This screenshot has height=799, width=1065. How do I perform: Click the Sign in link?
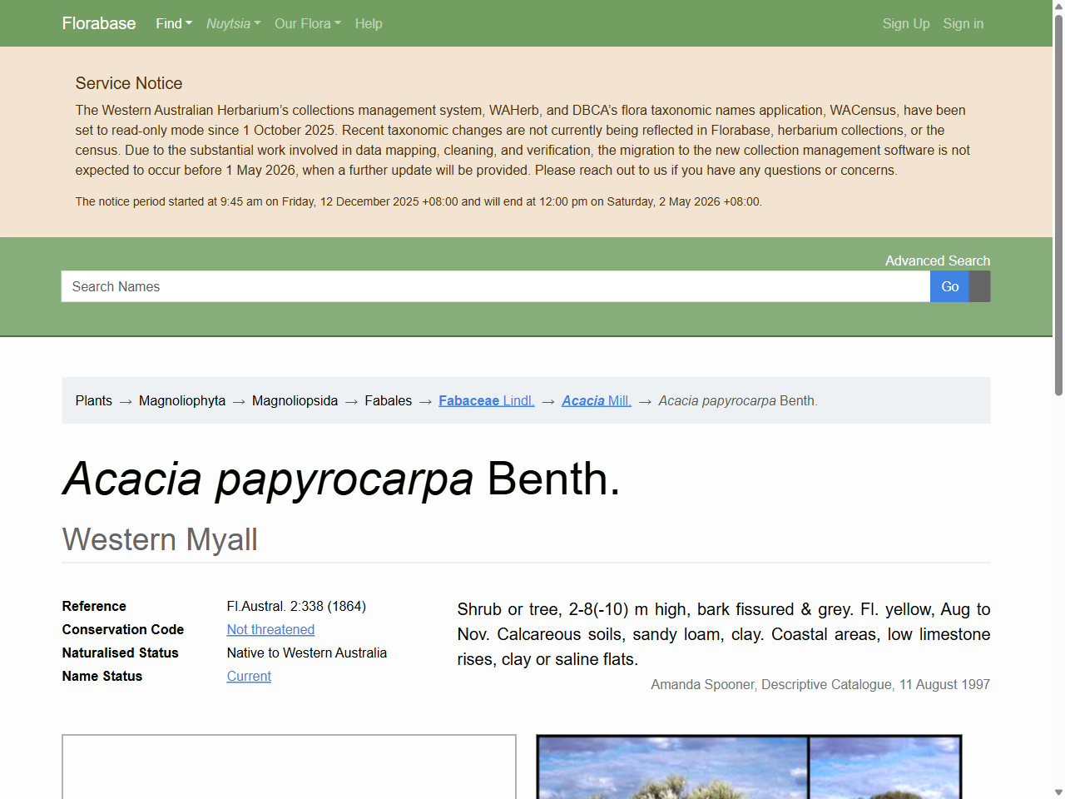click(x=963, y=23)
